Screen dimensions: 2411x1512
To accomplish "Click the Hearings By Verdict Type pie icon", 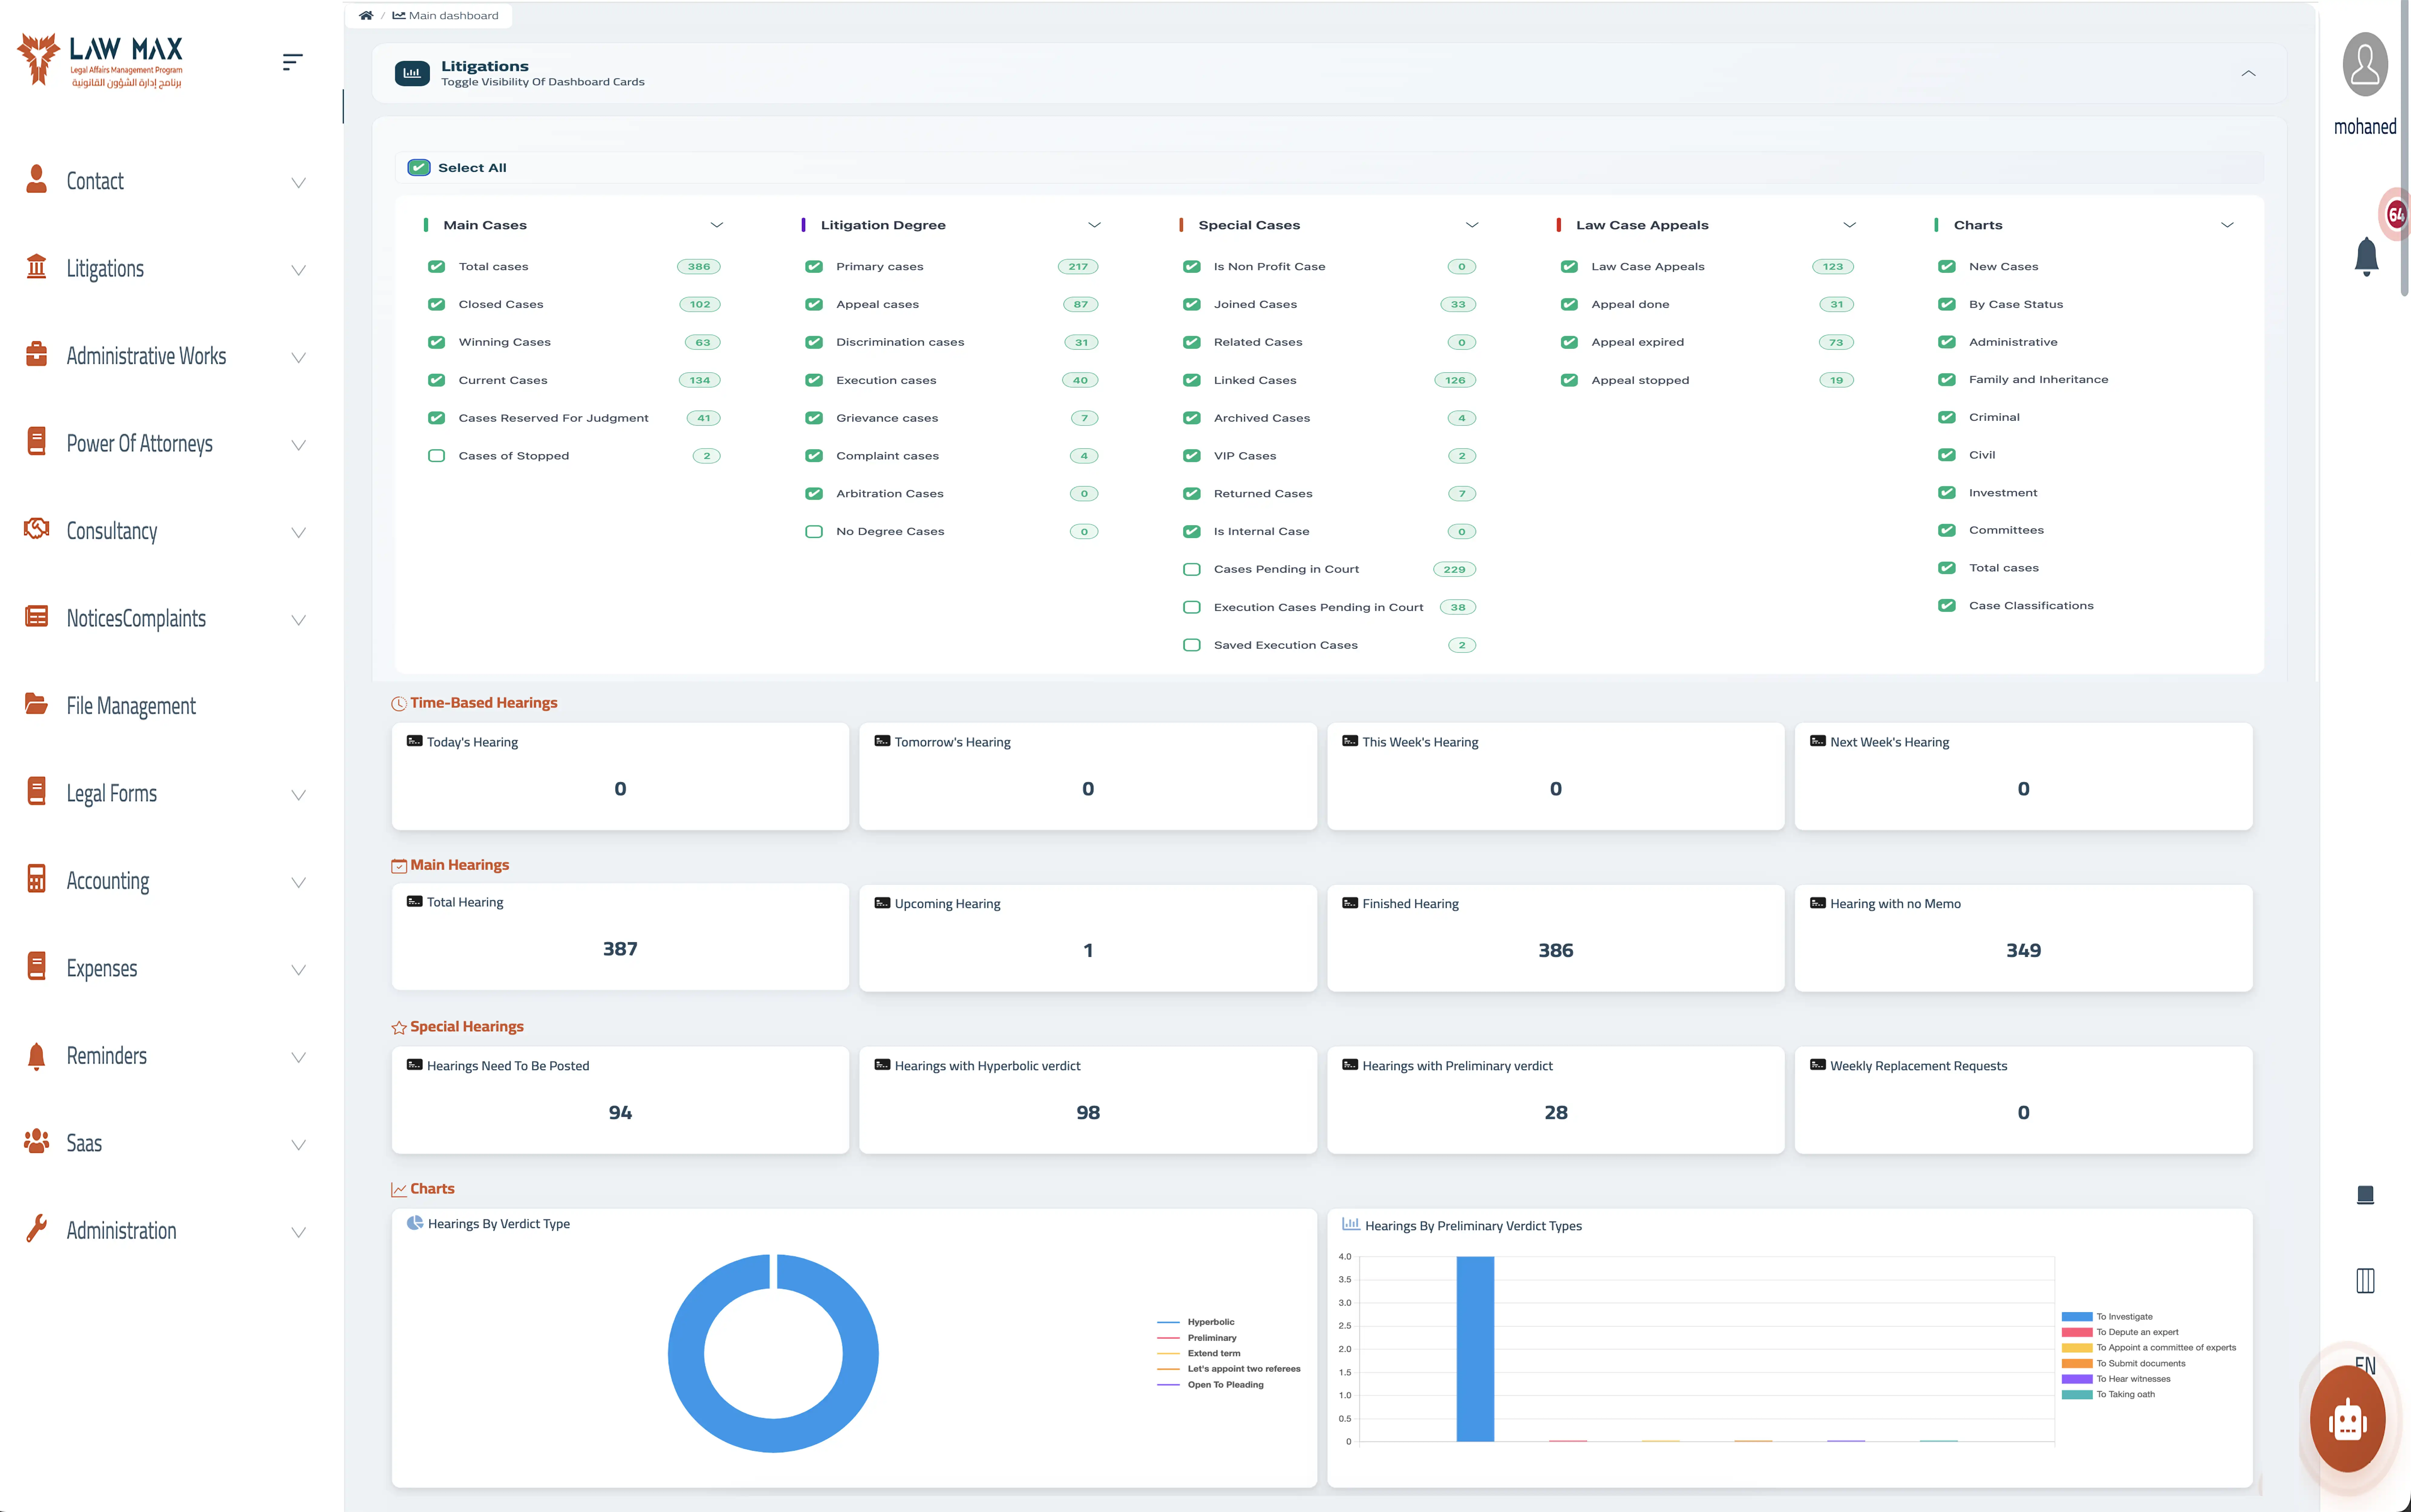I will (415, 1223).
